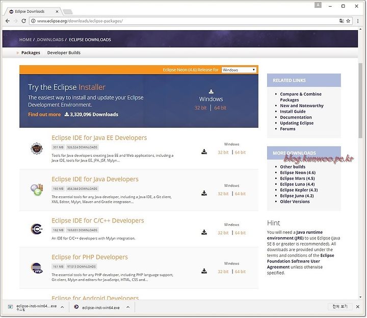Download Eclipse Installer 64 bit
Image resolution: width=367 pixels, height=318 pixels.
[220, 108]
